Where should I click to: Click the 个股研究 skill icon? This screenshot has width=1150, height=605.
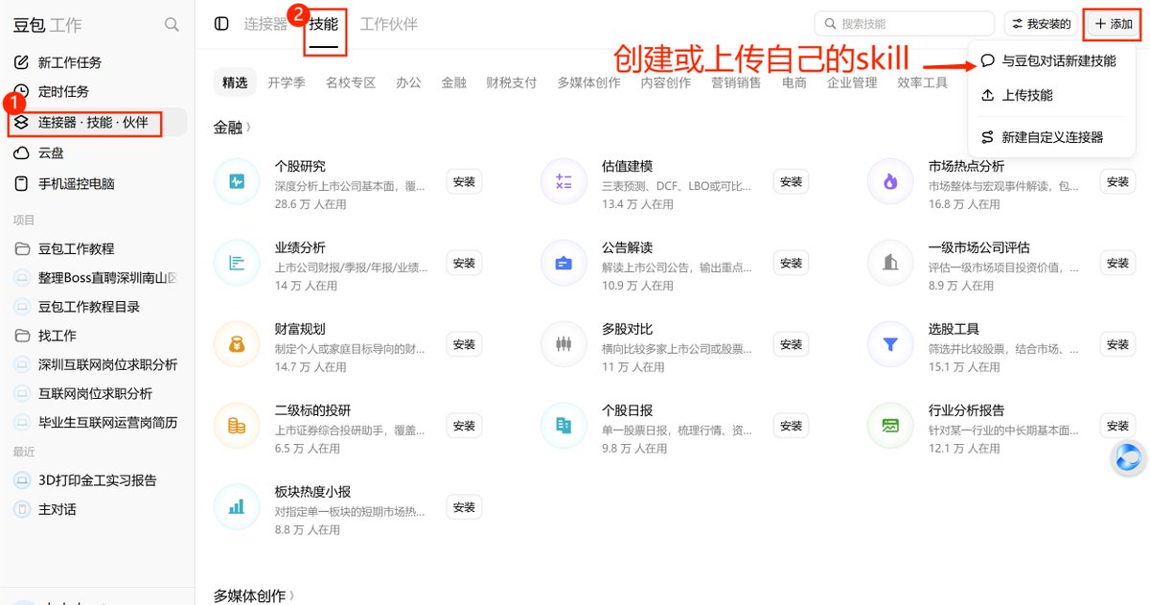pyautogui.click(x=237, y=181)
